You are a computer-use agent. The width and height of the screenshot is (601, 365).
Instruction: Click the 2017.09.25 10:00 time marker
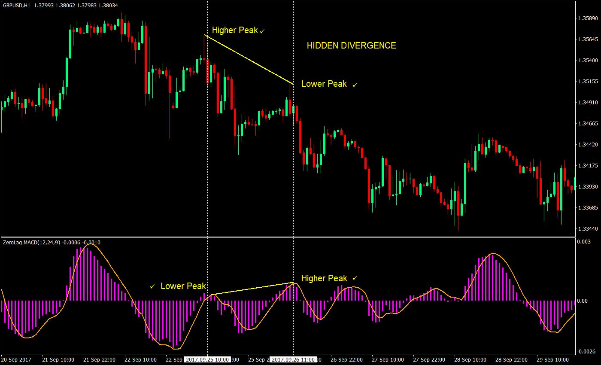[207, 359]
